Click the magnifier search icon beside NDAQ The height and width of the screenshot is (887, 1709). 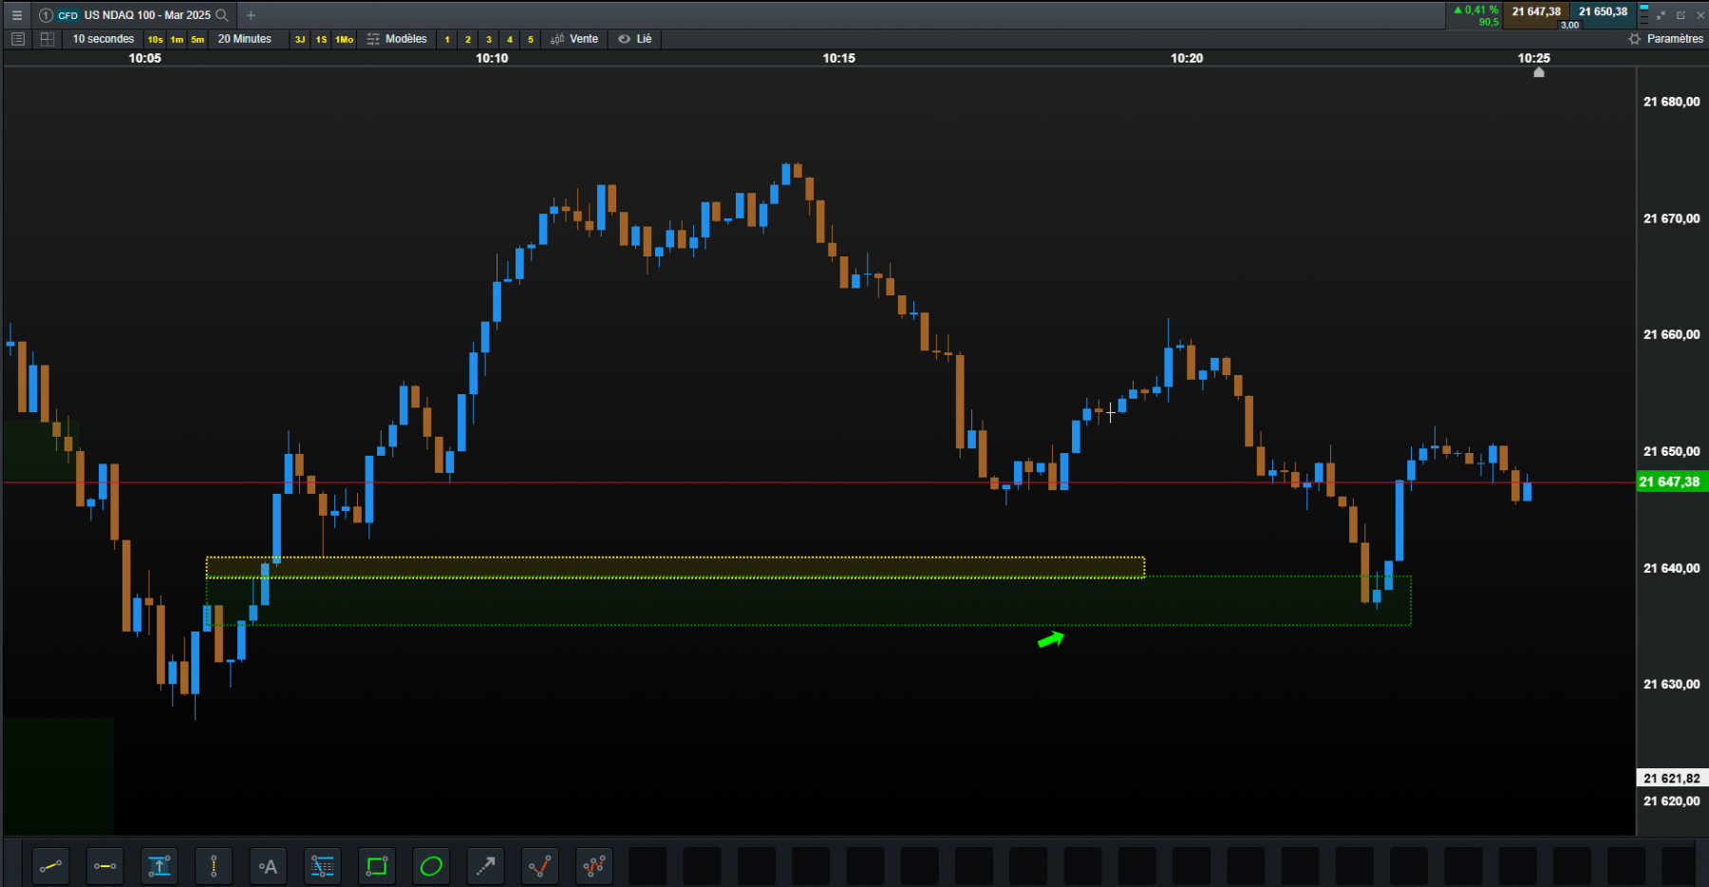point(222,15)
